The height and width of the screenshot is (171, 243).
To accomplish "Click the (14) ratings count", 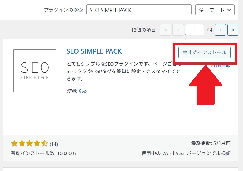I will (54, 144).
